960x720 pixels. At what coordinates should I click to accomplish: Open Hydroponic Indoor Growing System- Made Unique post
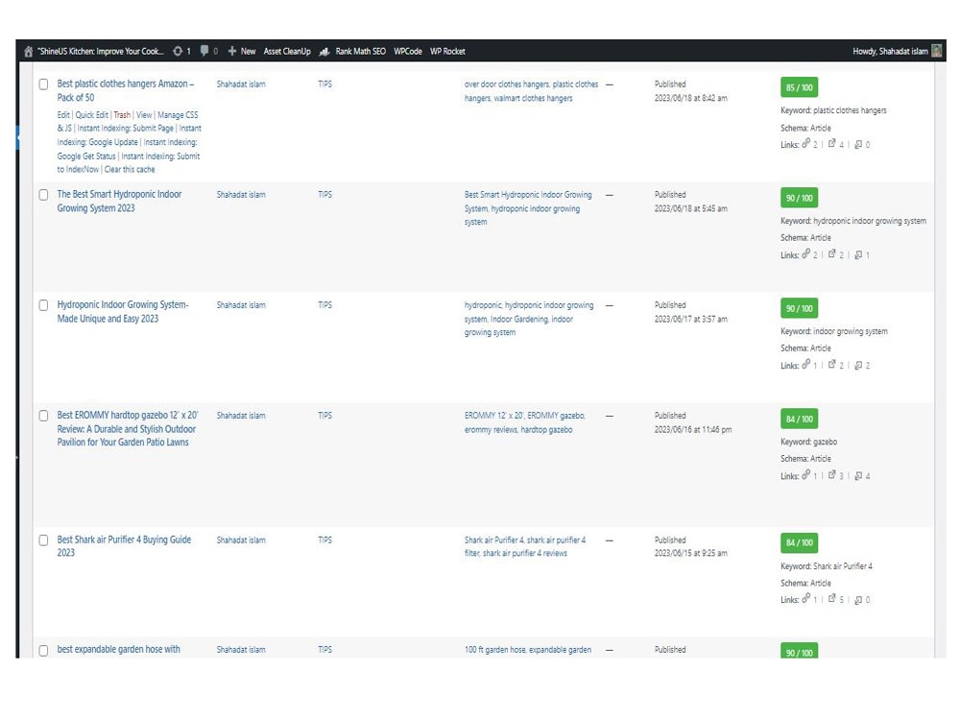[123, 312]
